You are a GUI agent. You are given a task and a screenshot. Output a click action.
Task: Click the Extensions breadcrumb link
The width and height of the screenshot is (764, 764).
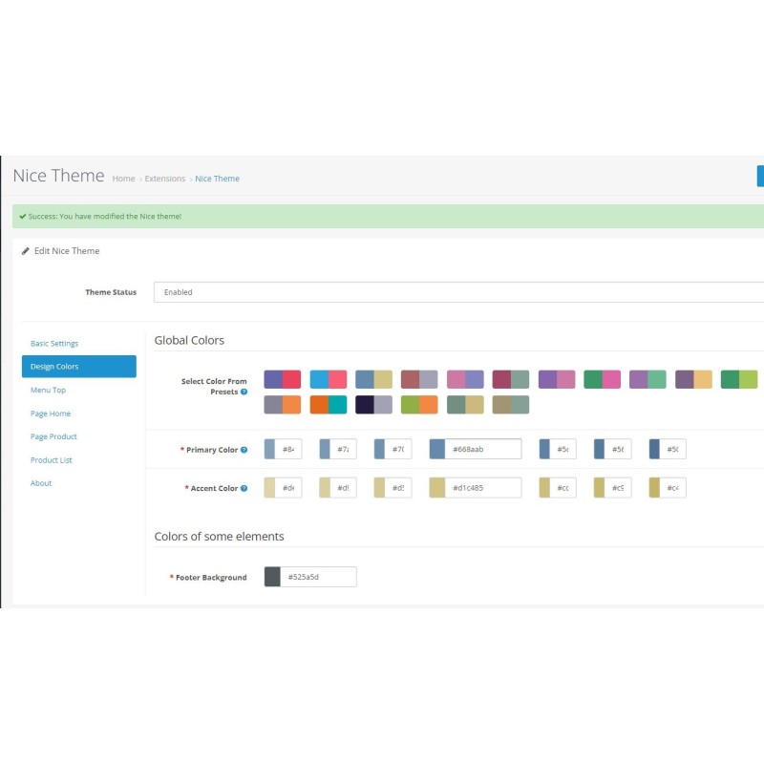[165, 179]
